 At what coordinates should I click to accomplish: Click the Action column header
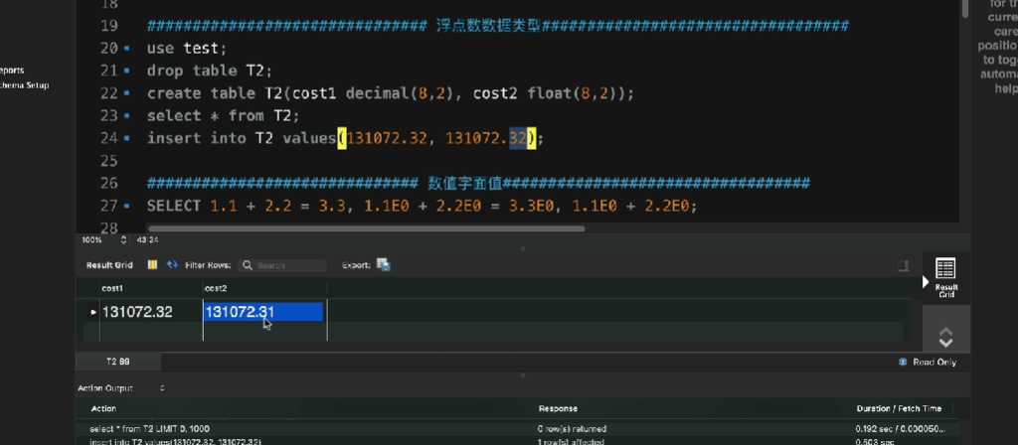103,408
